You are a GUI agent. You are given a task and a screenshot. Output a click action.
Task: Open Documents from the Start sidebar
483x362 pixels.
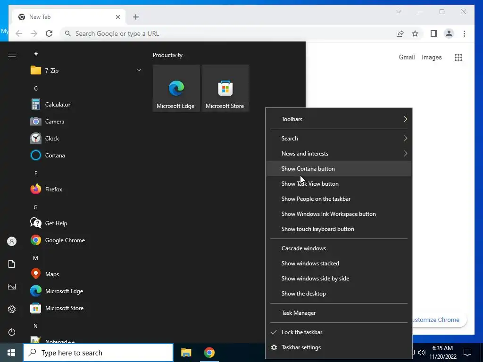click(12, 264)
